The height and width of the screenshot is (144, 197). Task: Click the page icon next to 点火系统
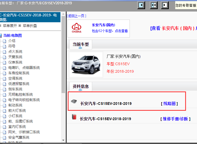[4, 52]
